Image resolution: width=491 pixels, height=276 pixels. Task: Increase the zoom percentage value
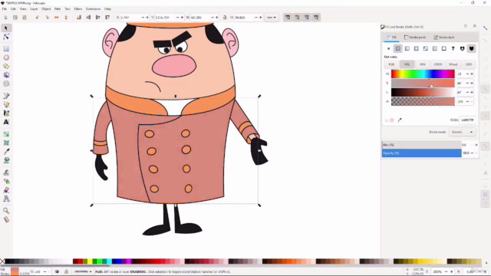[451, 271]
